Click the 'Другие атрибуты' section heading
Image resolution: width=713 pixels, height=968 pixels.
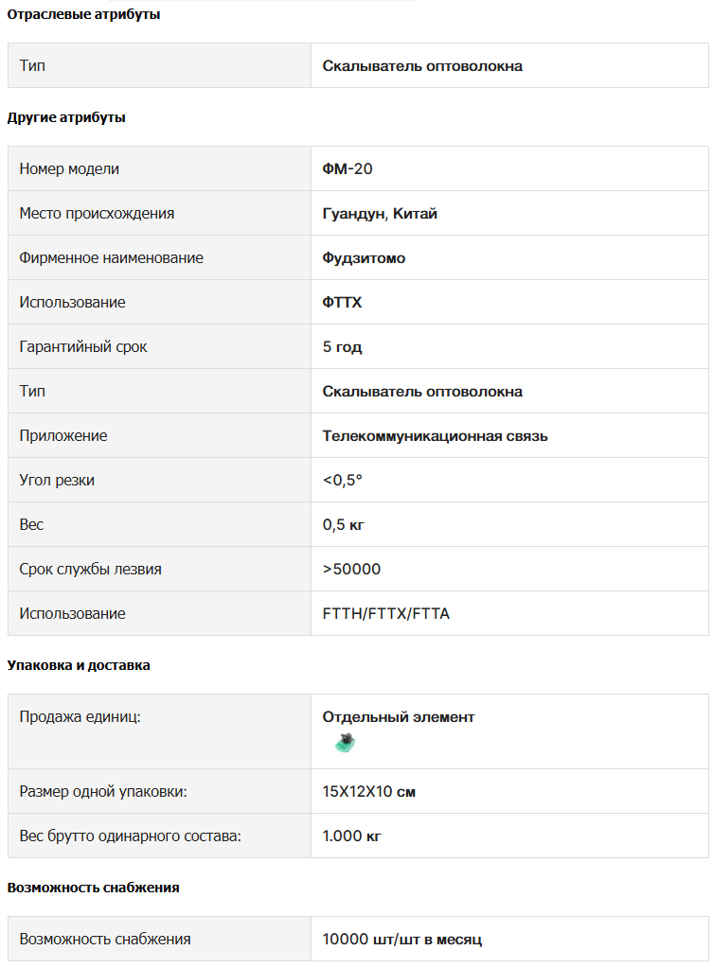point(66,117)
